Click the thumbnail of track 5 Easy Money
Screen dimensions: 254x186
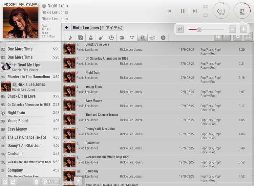tap(69, 104)
